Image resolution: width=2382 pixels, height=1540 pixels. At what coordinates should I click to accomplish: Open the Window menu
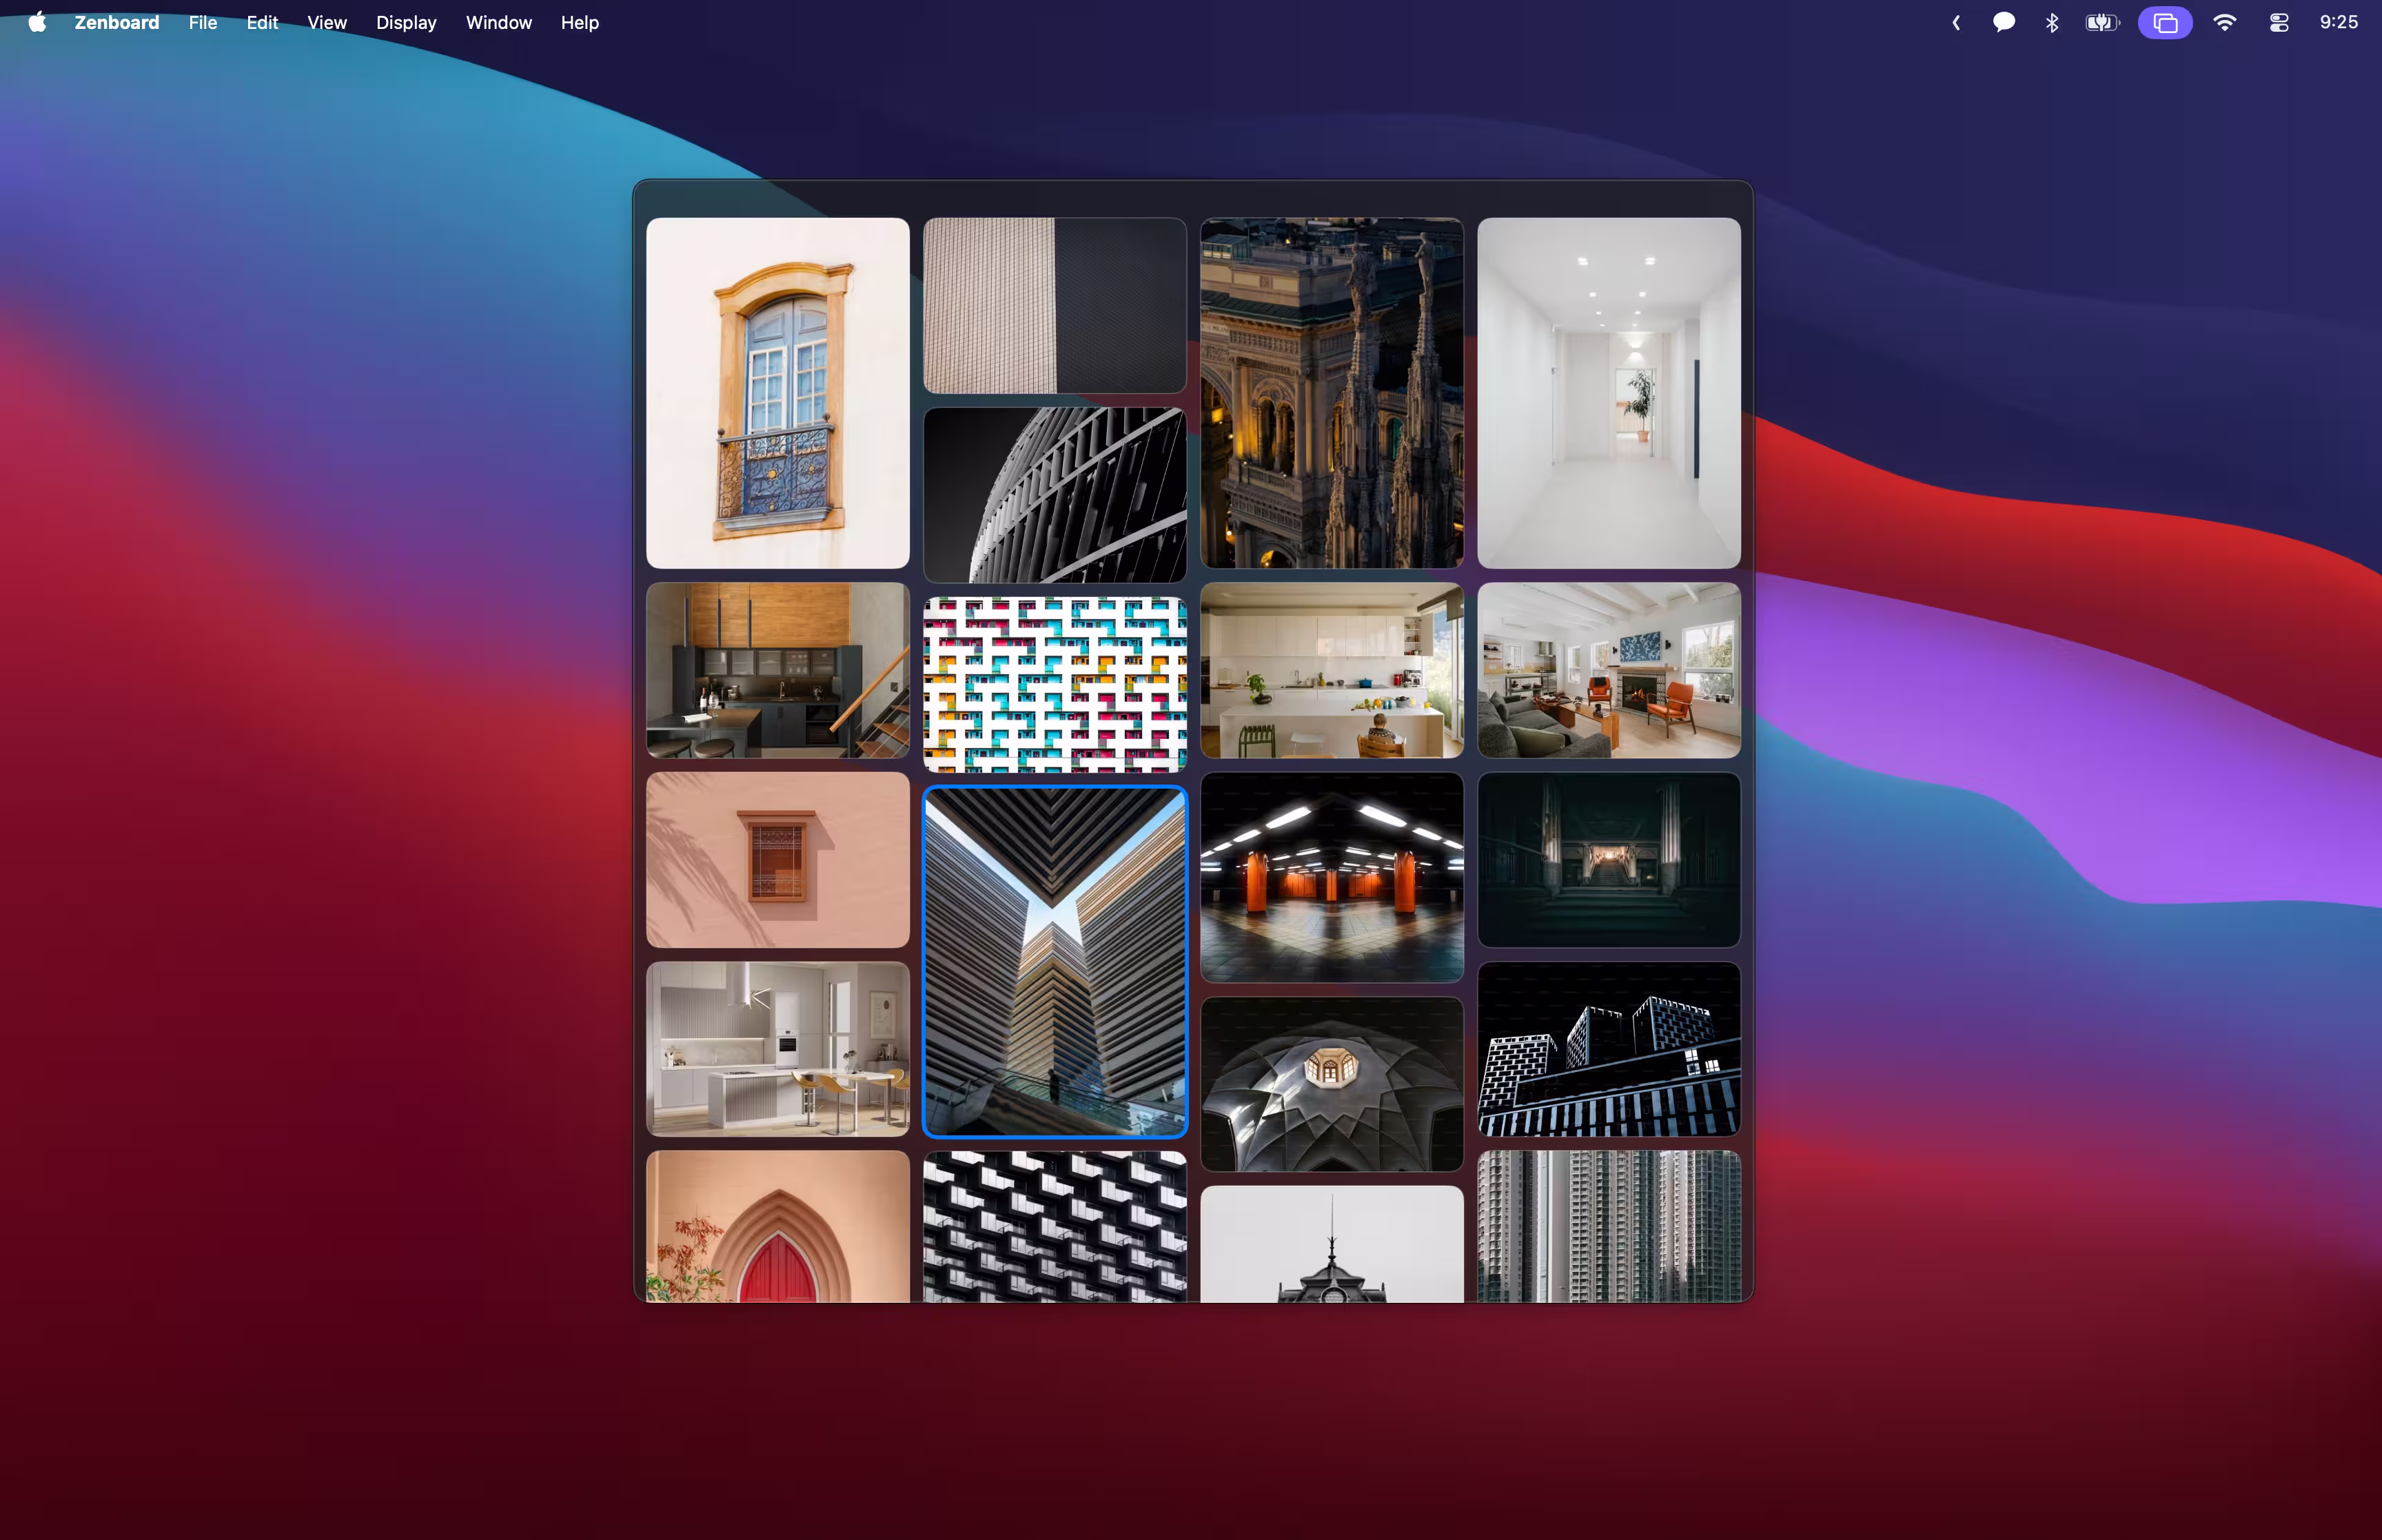point(498,22)
